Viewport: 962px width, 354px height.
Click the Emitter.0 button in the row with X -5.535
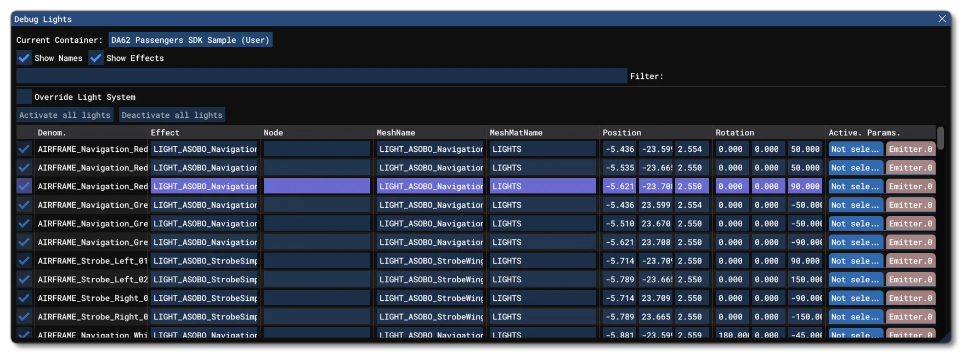point(910,167)
